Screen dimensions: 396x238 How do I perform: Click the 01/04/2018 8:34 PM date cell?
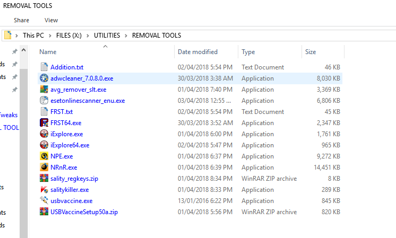[x=205, y=179]
